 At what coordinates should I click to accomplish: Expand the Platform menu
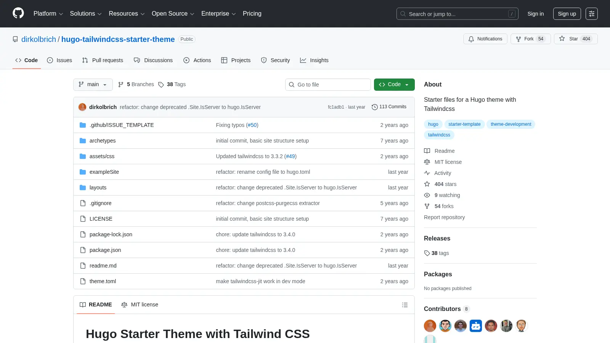pyautogui.click(x=48, y=14)
